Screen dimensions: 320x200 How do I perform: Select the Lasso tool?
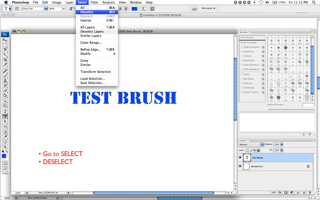point(5,50)
